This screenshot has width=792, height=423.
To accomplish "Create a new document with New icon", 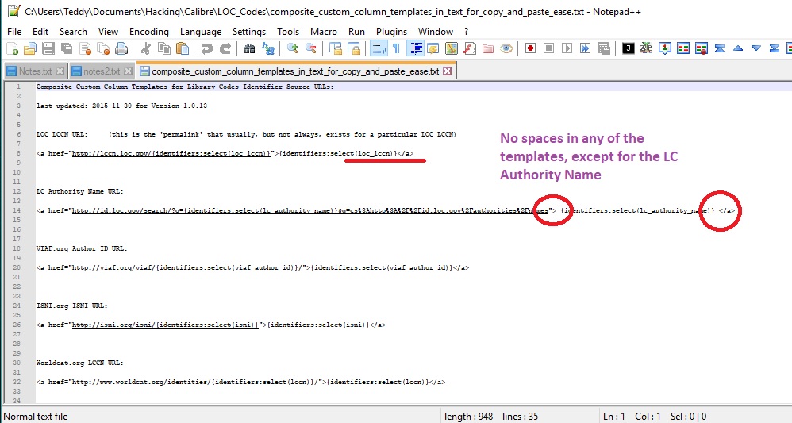I will 12,48.
